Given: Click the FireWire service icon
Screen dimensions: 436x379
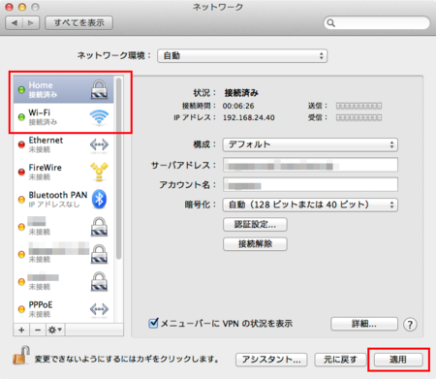Looking at the screenshot, I should tap(99, 172).
